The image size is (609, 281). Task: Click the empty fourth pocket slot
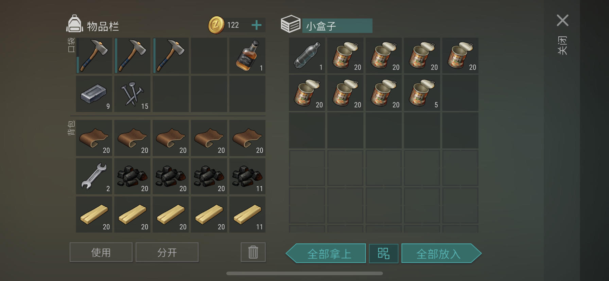pyautogui.click(x=209, y=56)
